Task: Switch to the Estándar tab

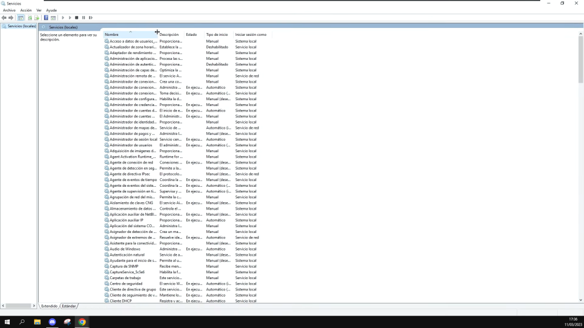Action: 69,306
